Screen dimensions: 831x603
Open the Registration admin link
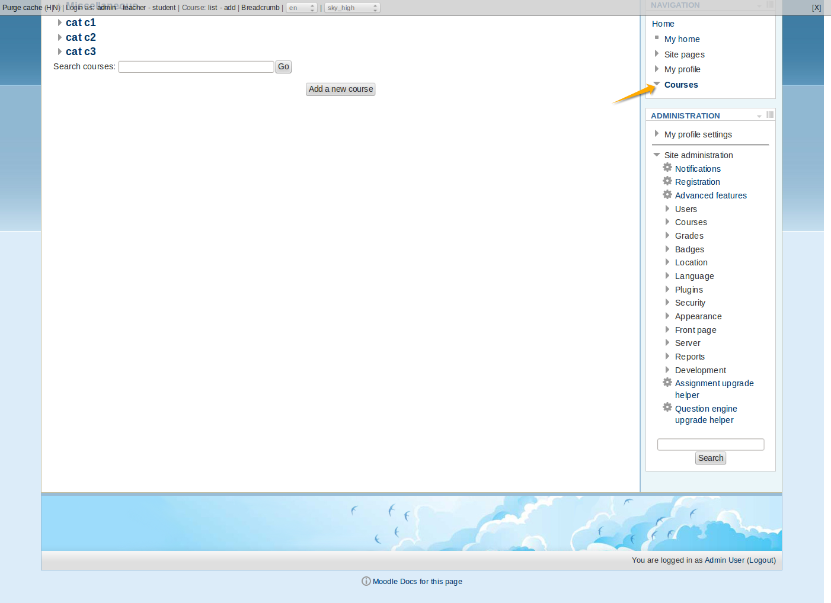tap(698, 182)
